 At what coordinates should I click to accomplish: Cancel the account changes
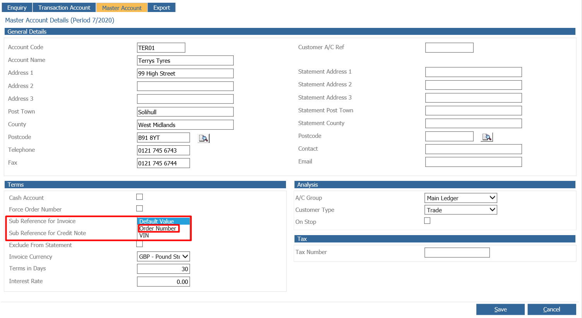551,309
